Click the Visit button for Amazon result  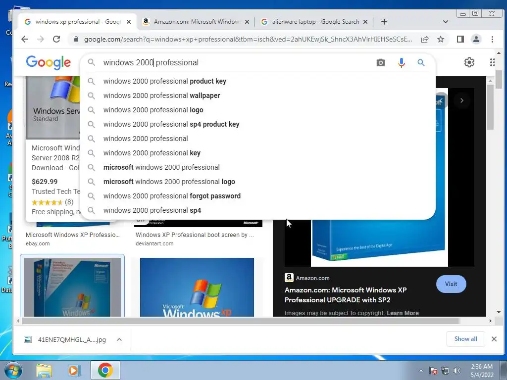coord(451,284)
